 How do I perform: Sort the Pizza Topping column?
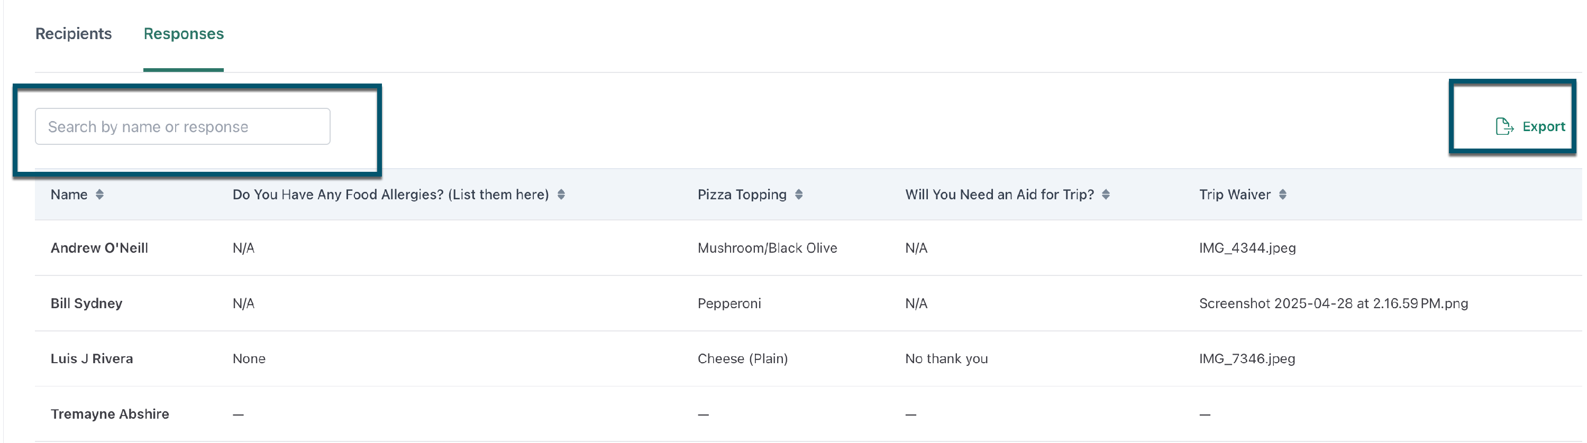799,195
